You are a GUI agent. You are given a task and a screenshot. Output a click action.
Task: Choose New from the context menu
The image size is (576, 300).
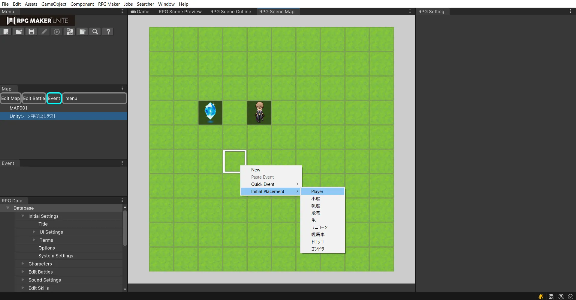[256, 170]
